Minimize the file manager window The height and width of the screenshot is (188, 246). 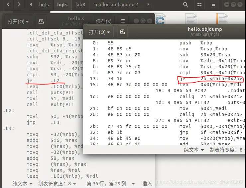[x=226, y=4]
